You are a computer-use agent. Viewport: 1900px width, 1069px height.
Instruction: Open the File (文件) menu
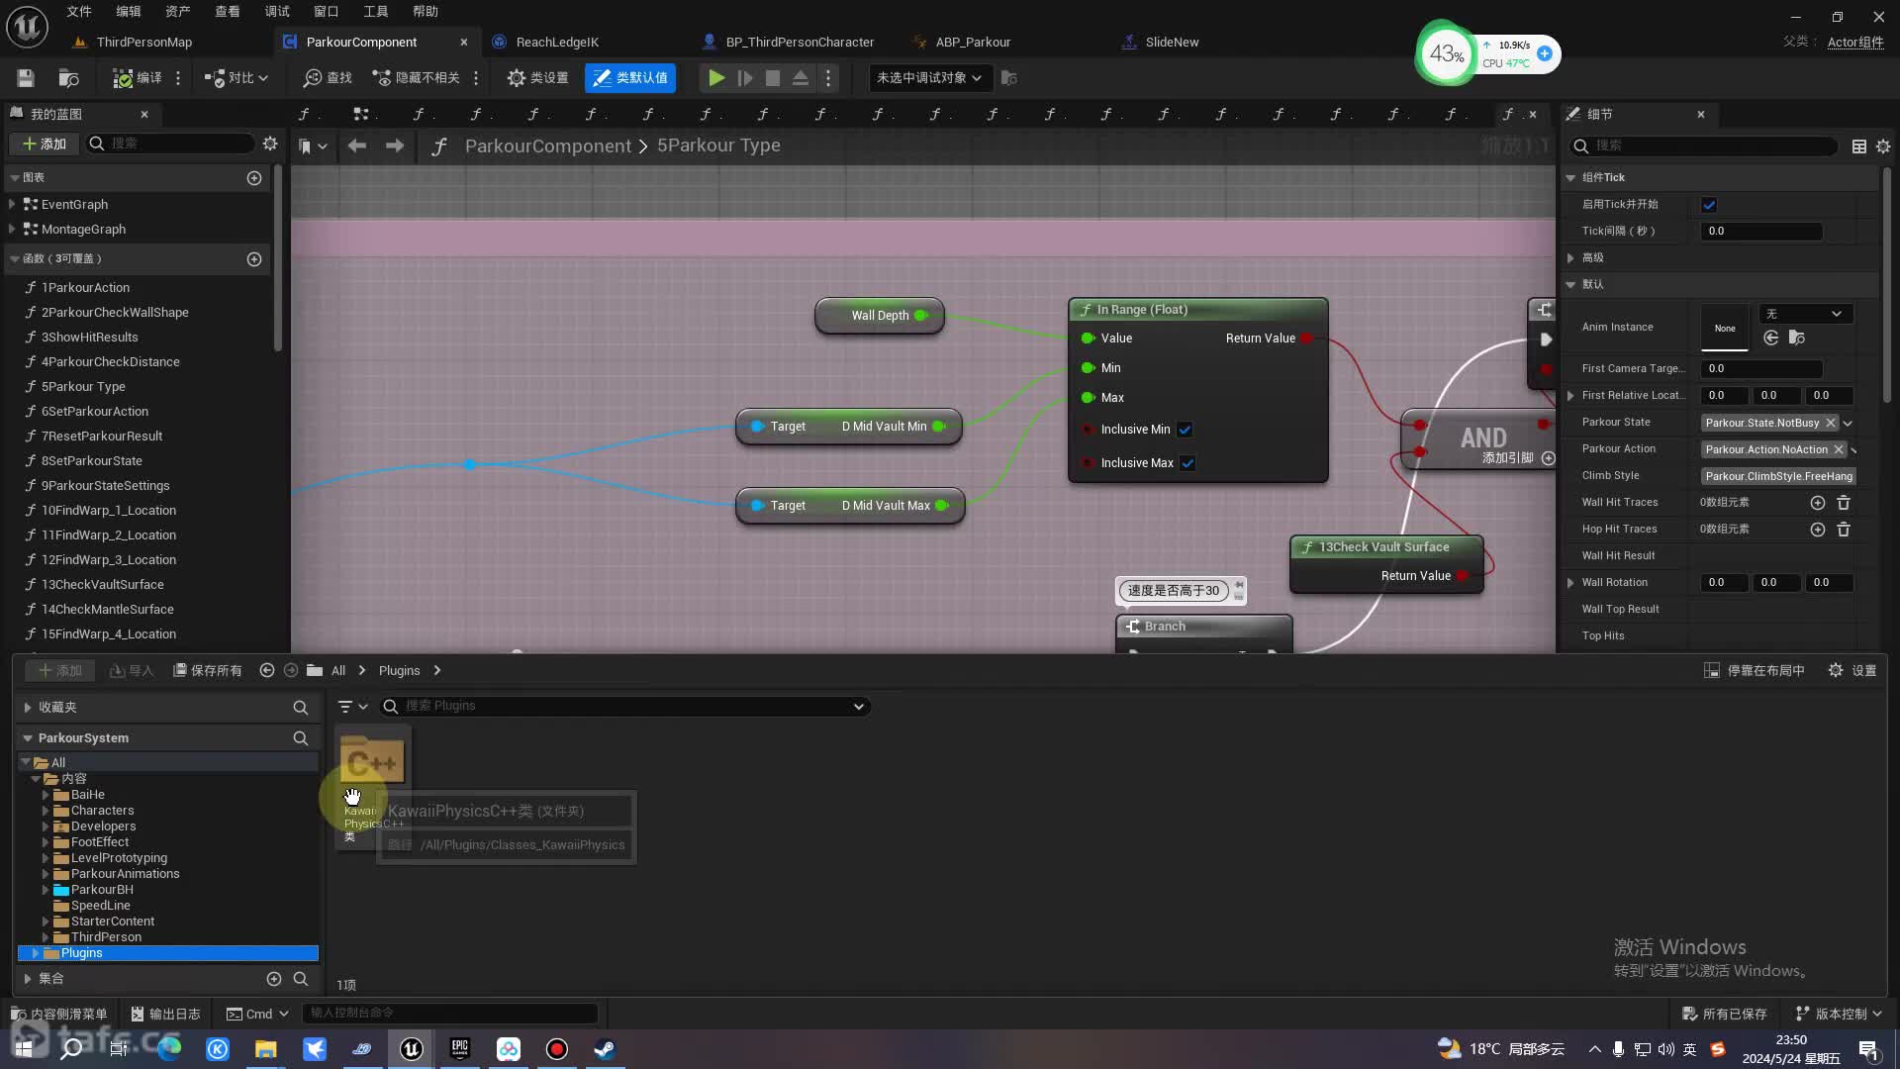click(79, 11)
